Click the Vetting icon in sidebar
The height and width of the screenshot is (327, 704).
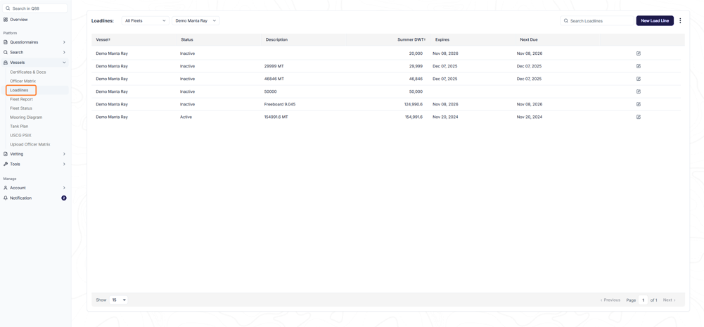pos(6,154)
